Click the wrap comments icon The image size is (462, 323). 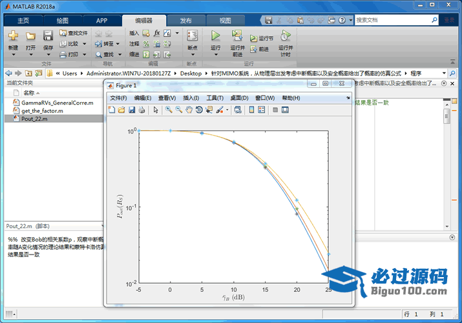click(x=167, y=44)
